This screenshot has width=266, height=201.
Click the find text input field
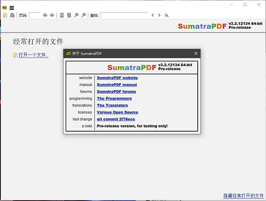(x=124, y=15)
